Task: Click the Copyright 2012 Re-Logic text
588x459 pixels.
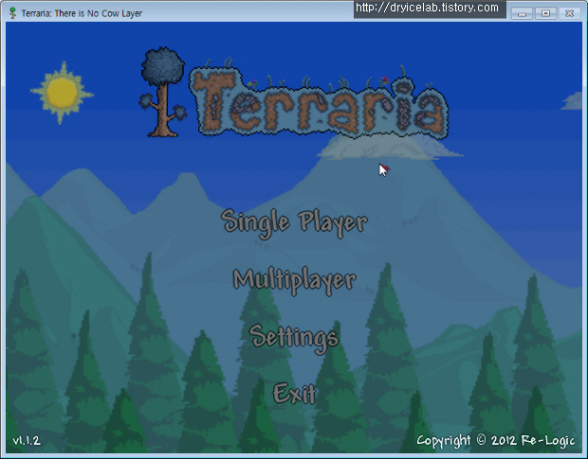Action: click(x=495, y=441)
